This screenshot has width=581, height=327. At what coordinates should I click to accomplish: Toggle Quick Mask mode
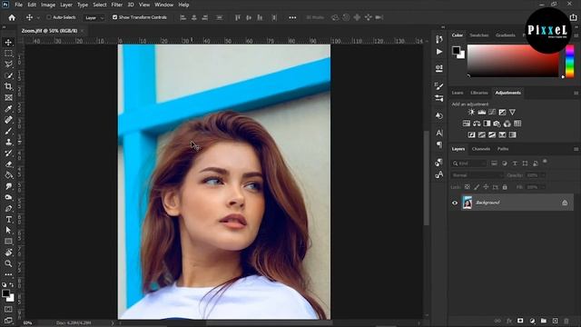[x=8, y=309]
